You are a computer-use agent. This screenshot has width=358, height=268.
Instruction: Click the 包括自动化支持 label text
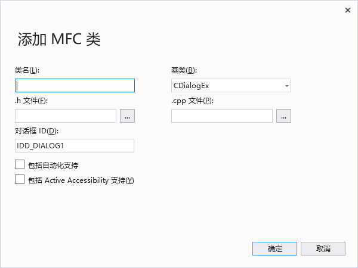[x=53, y=165]
